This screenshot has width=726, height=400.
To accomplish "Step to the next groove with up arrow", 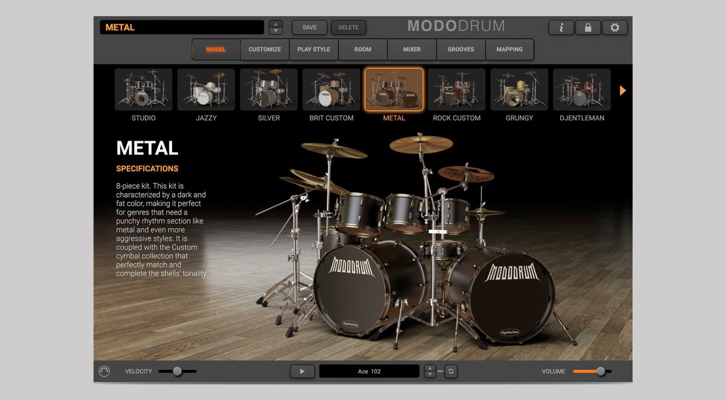I will click(x=430, y=368).
